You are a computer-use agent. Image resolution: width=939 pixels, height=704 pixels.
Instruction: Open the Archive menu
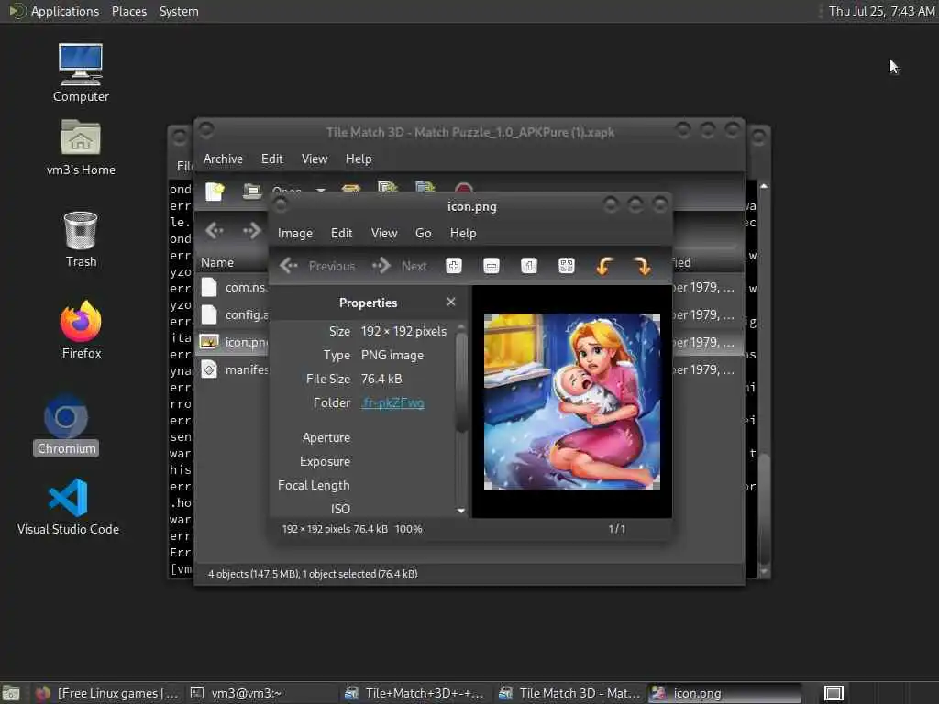pos(223,159)
